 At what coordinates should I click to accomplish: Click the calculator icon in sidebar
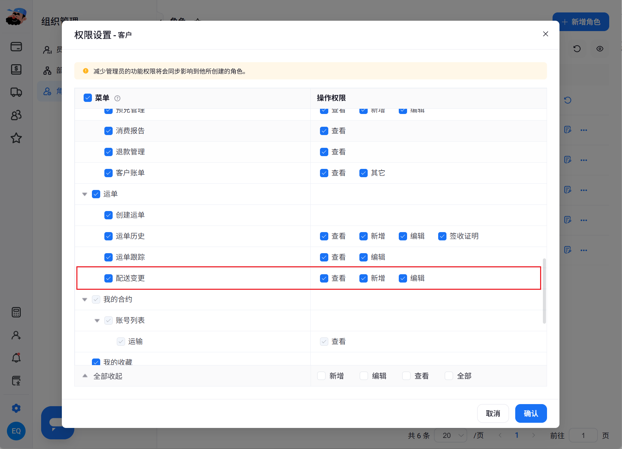click(x=16, y=312)
